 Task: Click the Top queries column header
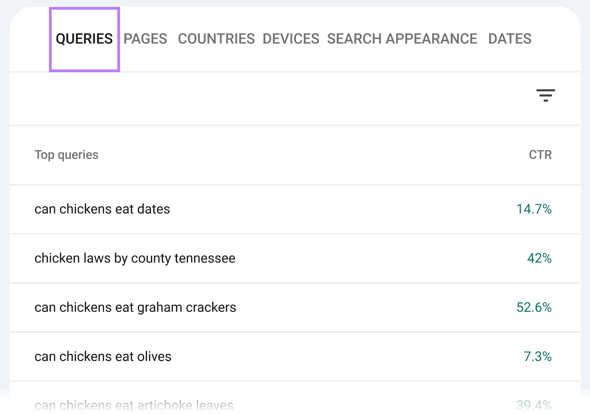(x=66, y=155)
